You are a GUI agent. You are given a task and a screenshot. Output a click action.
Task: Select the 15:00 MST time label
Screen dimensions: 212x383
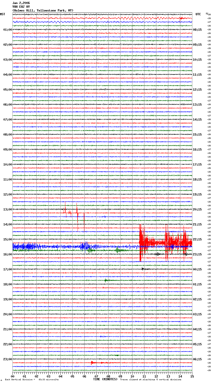coord(7,239)
